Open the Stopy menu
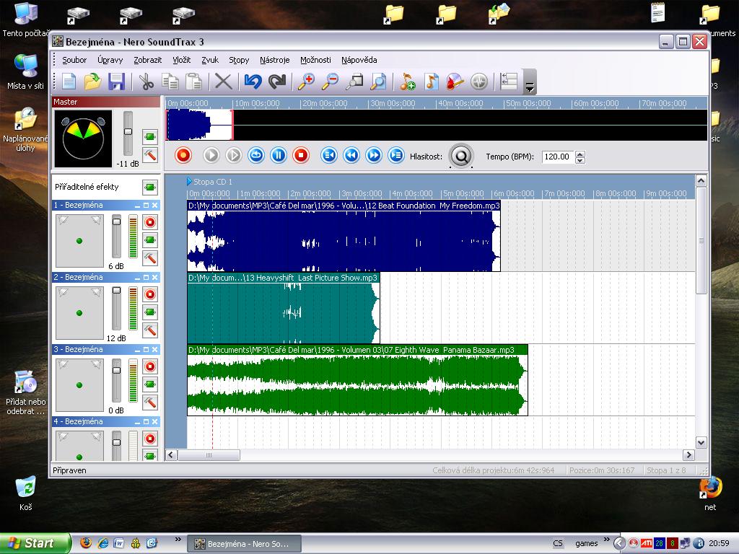The height and width of the screenshot is (554, 739). pyautogui.click(x=239, y=60)
